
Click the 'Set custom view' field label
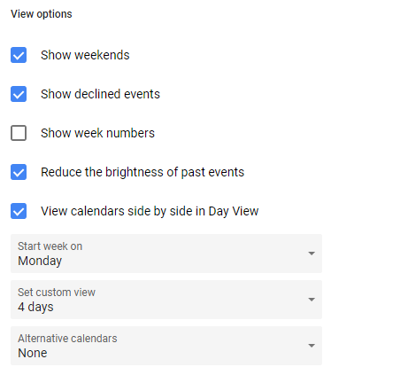coord(57,293)
